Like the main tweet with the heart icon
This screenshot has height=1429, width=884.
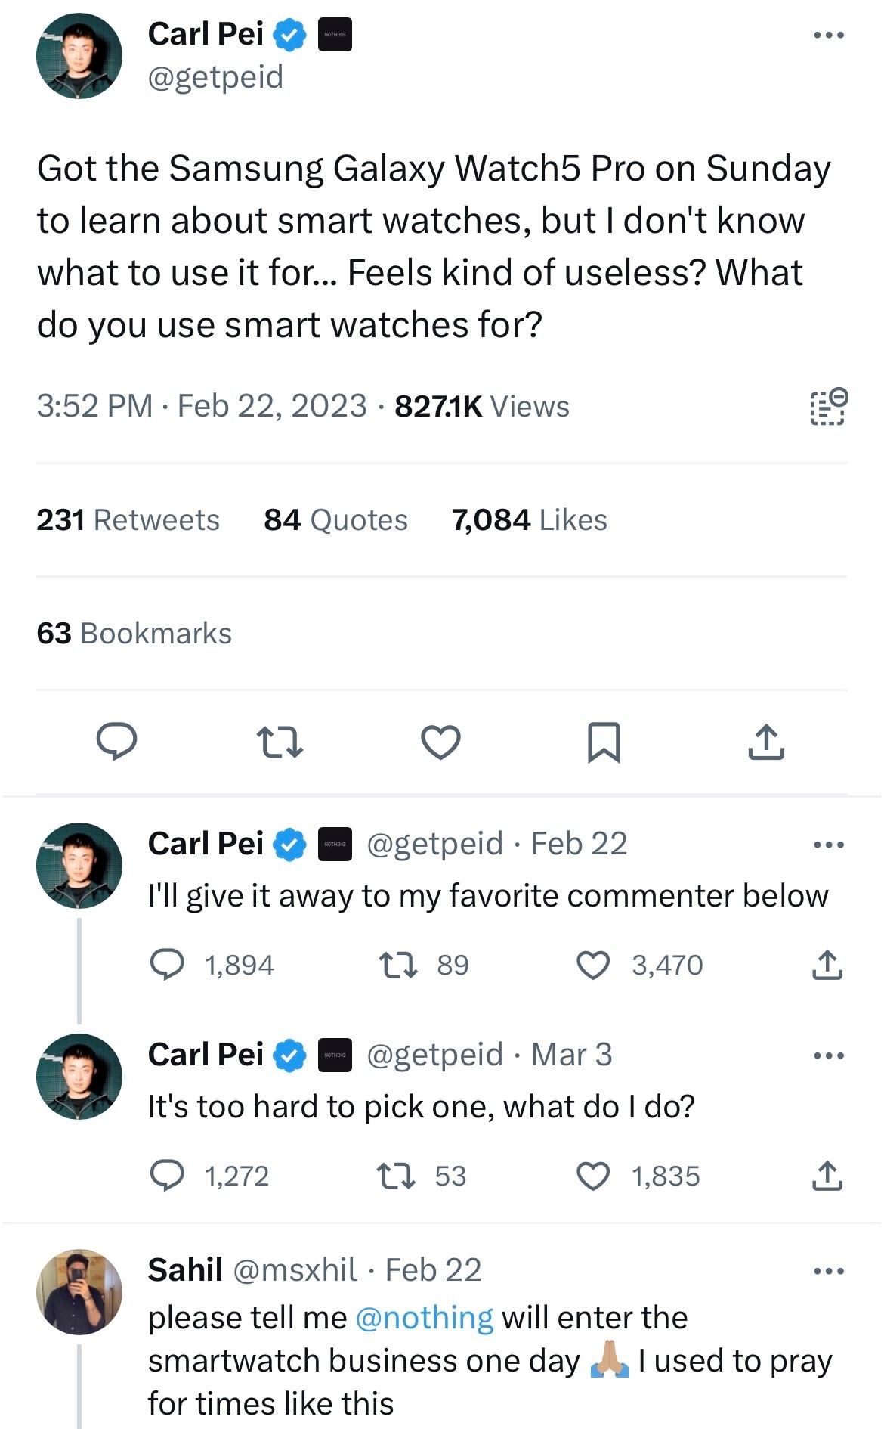441,743
